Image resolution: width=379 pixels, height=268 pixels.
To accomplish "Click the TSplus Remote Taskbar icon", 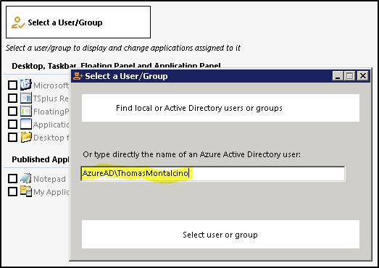I will (26, 98).
